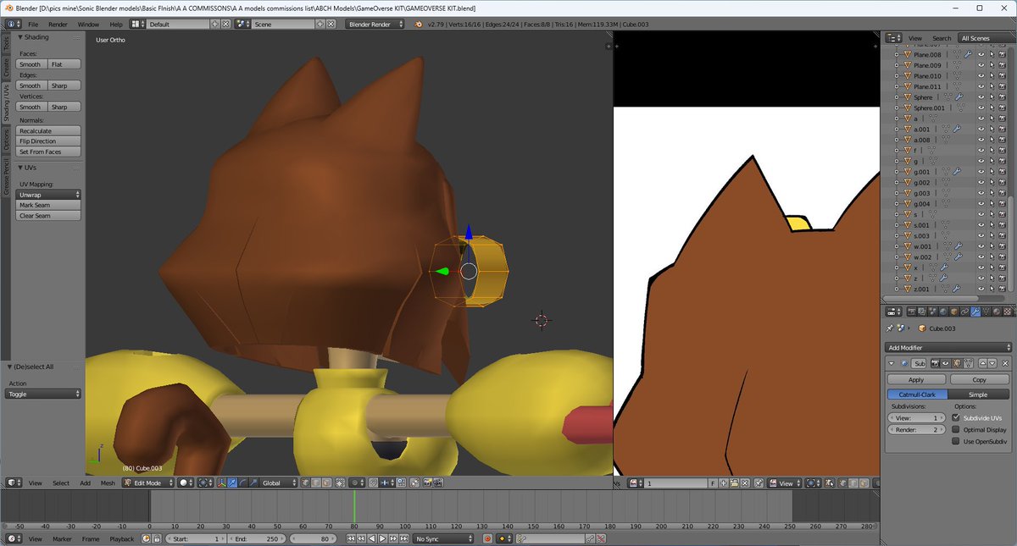Click Sharp under Edges shading

point(64,85)
